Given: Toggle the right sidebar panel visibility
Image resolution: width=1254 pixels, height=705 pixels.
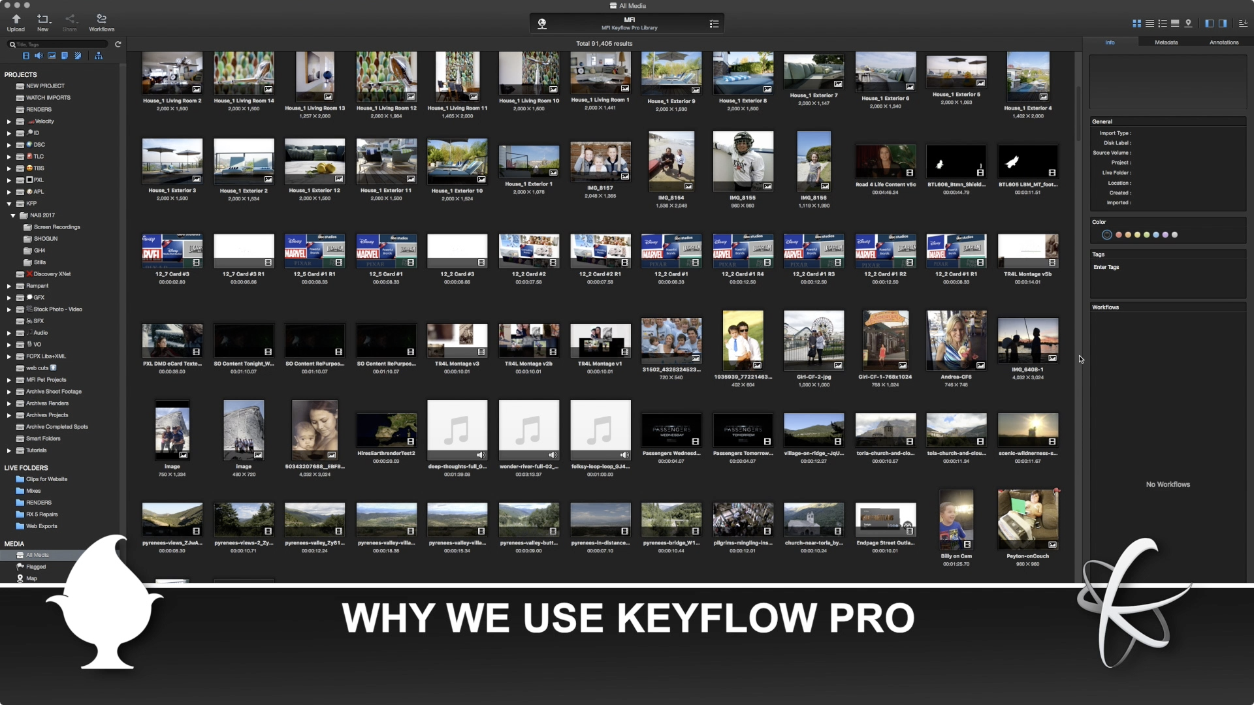Looking at the screenshot, I should (x=1222, y=23).
